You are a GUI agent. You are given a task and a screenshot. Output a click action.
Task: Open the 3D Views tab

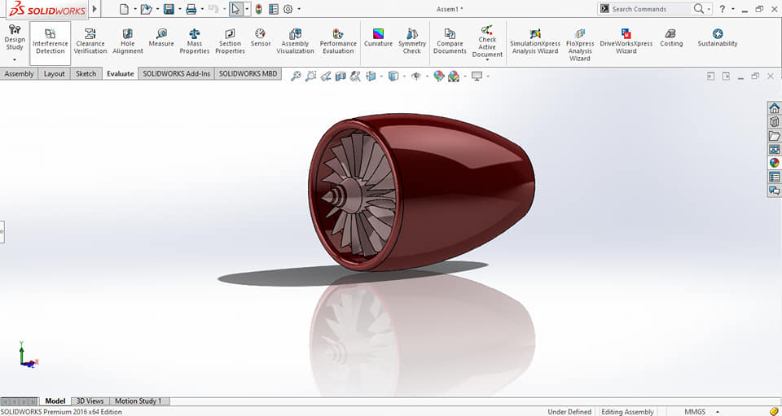pyautogui.click(x=90, y=401)
